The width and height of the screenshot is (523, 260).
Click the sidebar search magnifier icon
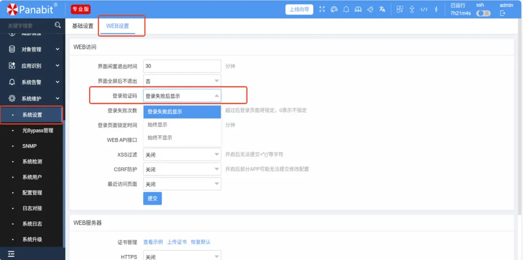58,25
